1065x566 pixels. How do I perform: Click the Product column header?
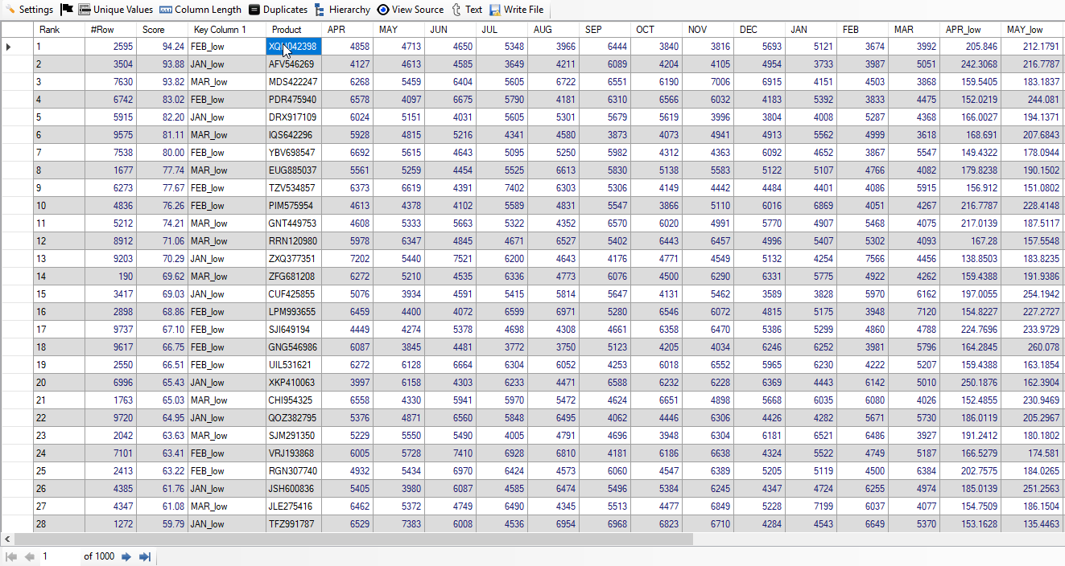[293, 30]
